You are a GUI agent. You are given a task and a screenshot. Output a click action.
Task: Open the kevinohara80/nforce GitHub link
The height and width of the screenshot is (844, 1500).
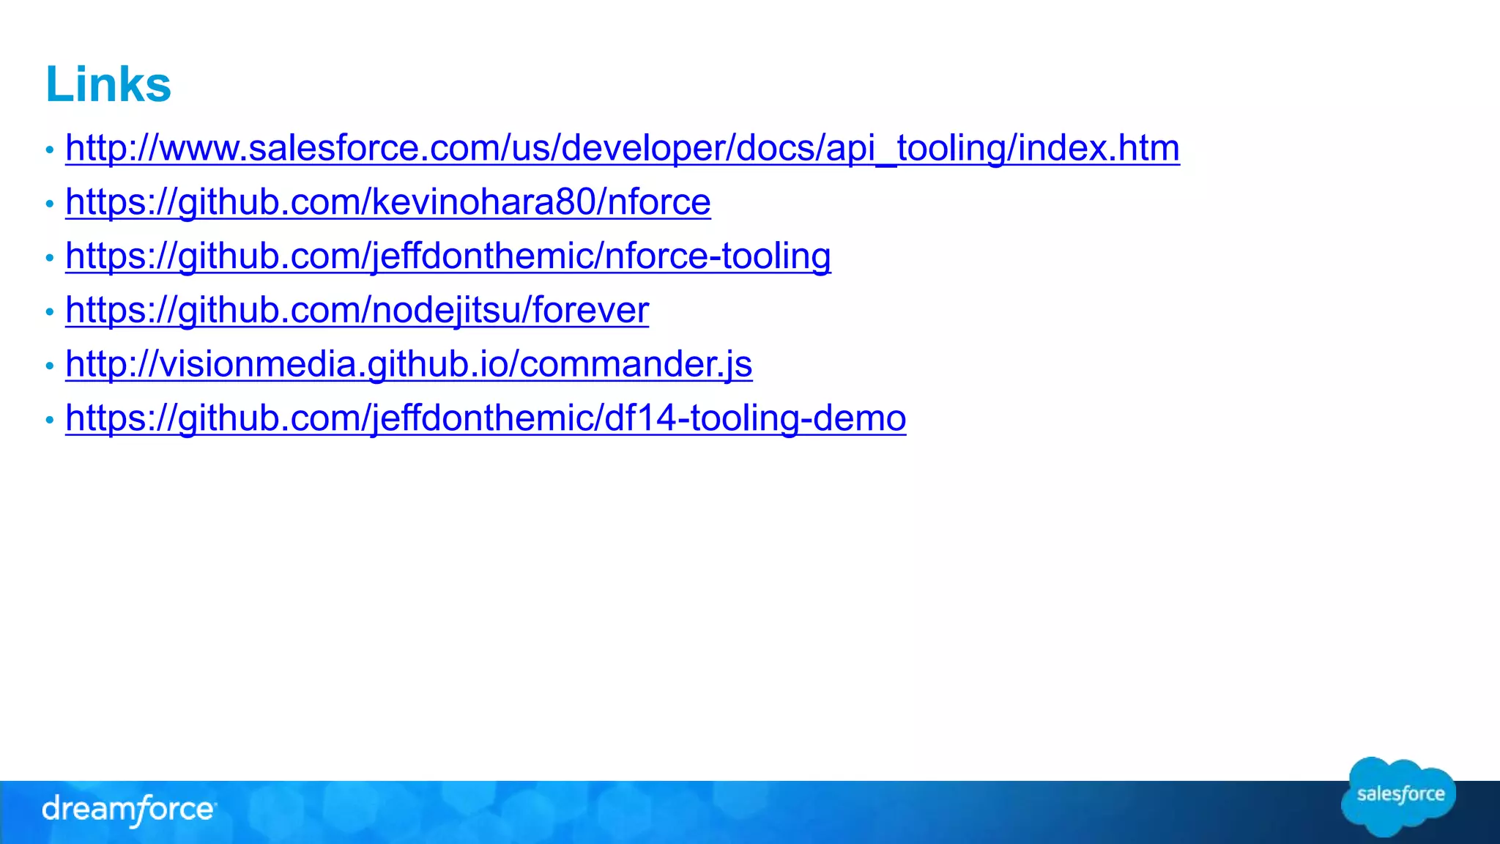coord(388,203)
